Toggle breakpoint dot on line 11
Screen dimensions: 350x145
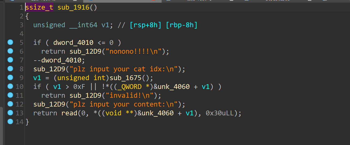pyautogui.click(x=10, y=95)
